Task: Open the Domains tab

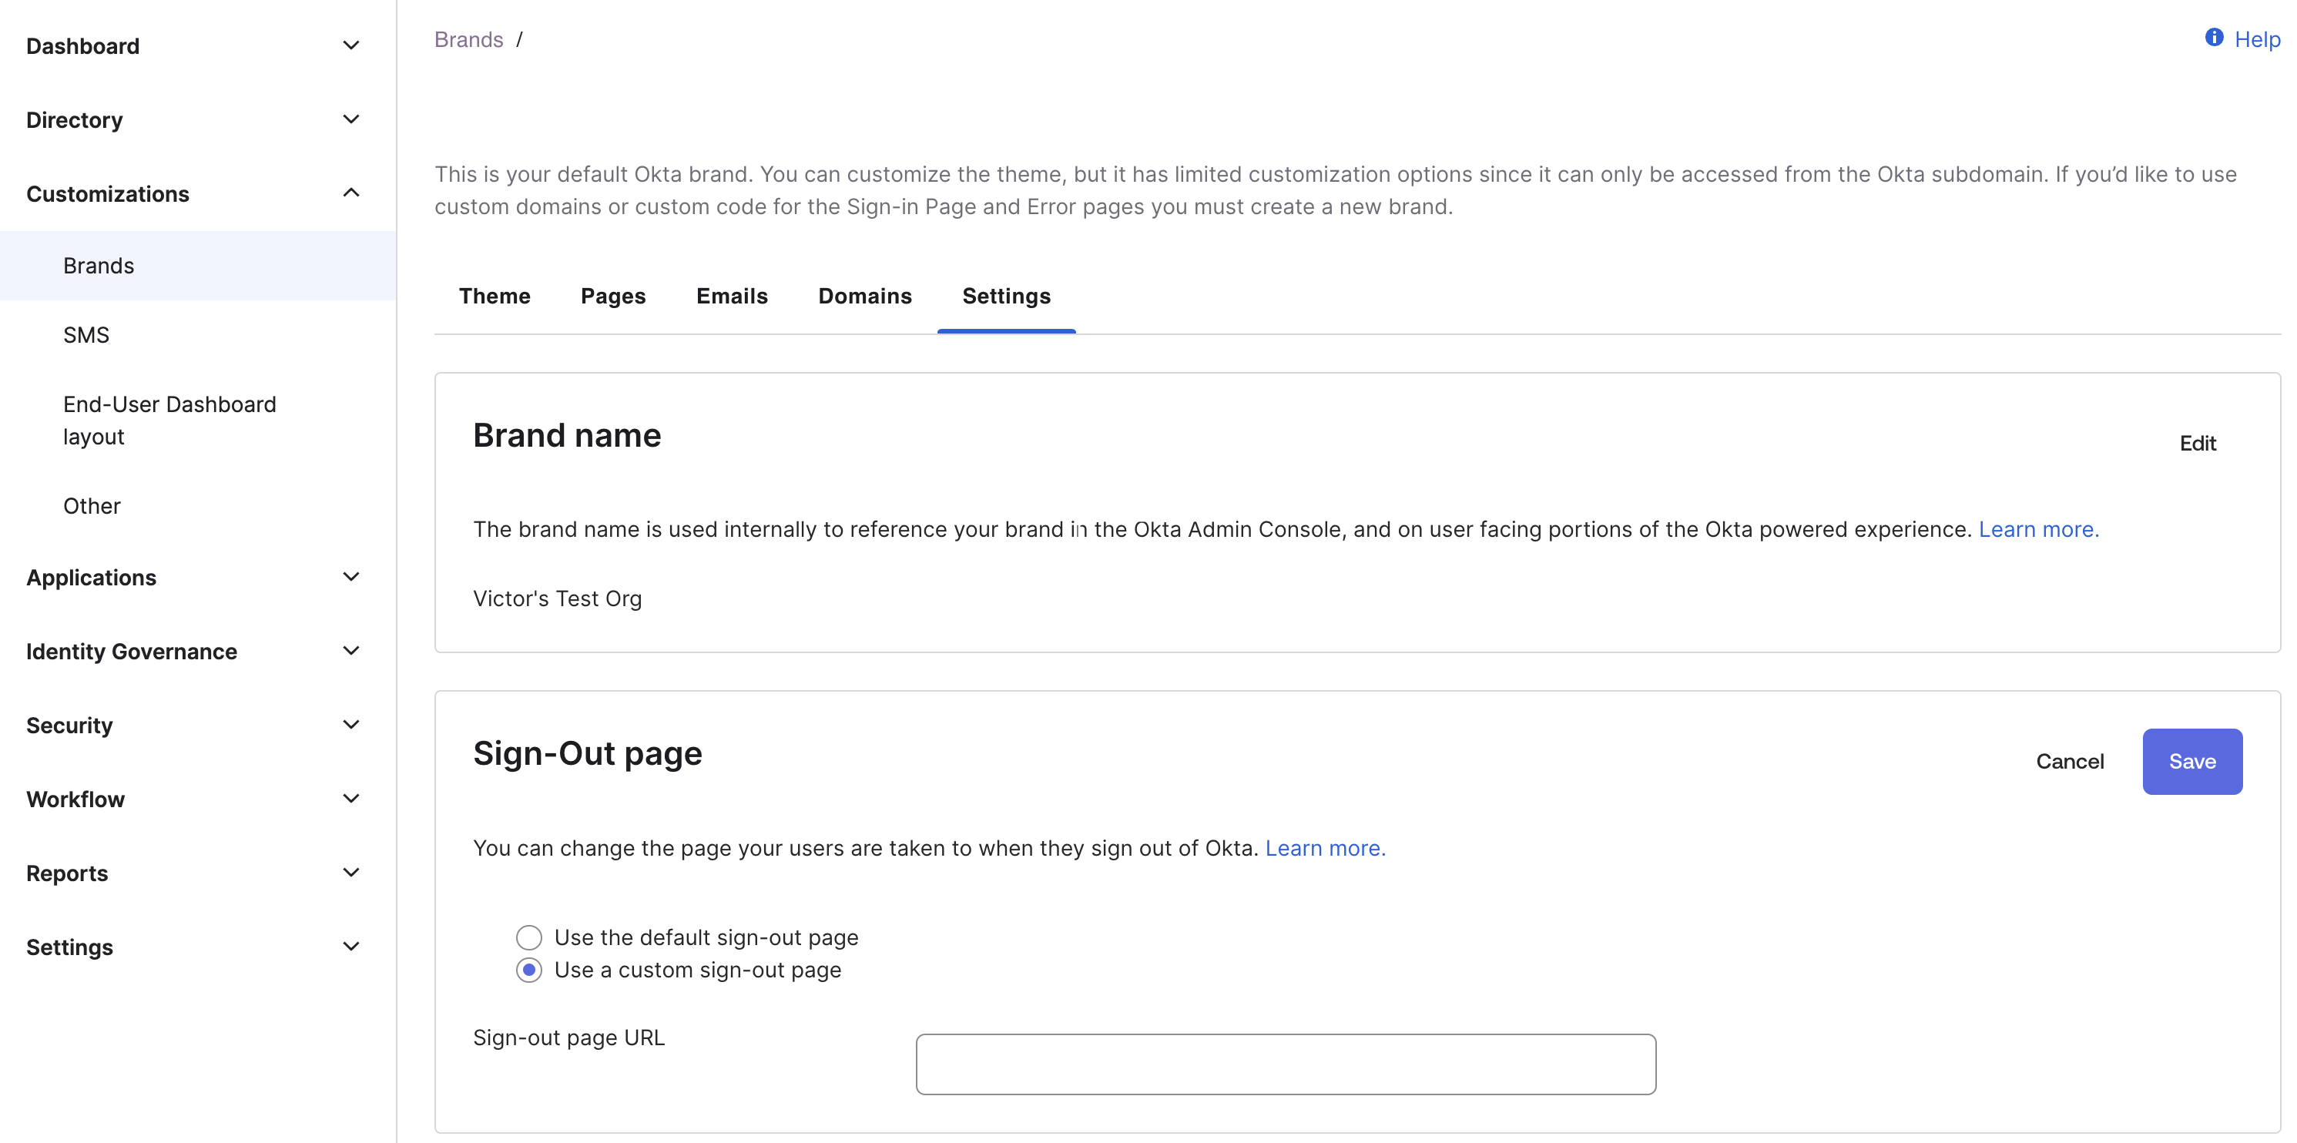Action: coord(864,295)
